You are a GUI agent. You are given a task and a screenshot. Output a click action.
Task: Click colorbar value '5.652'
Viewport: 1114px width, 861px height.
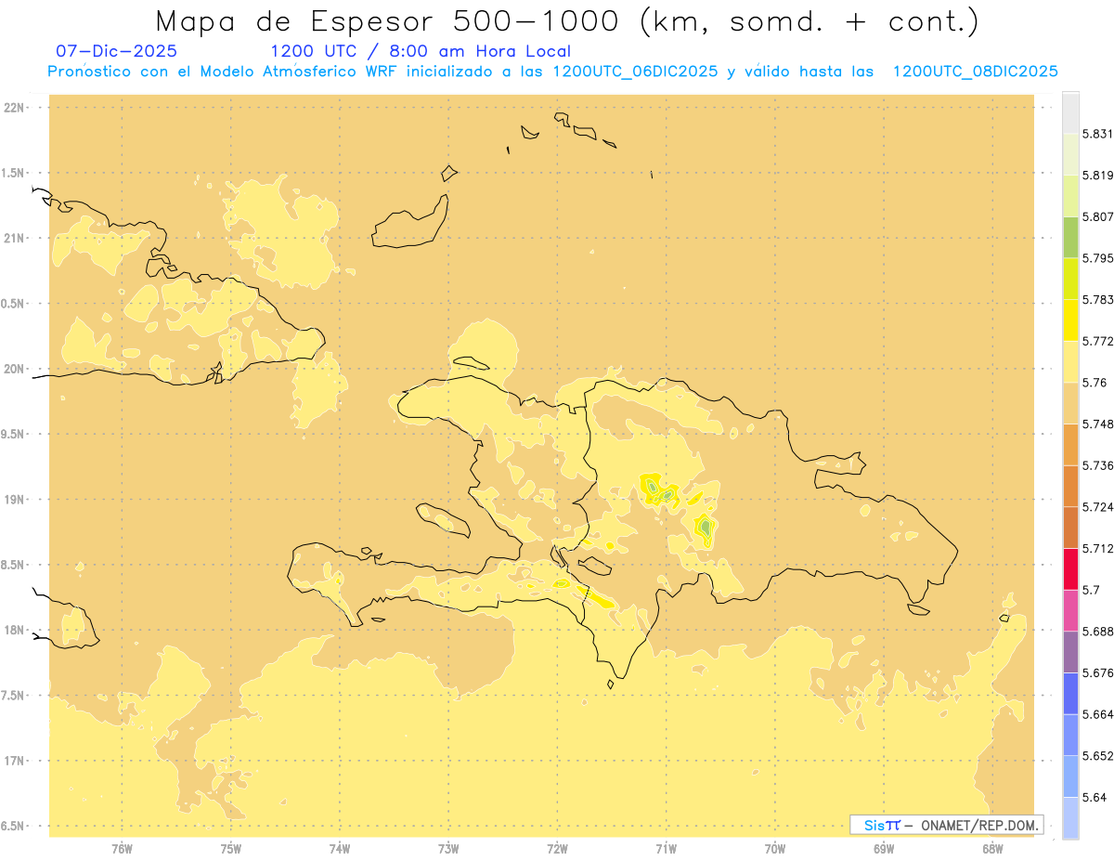(1097, 756)
